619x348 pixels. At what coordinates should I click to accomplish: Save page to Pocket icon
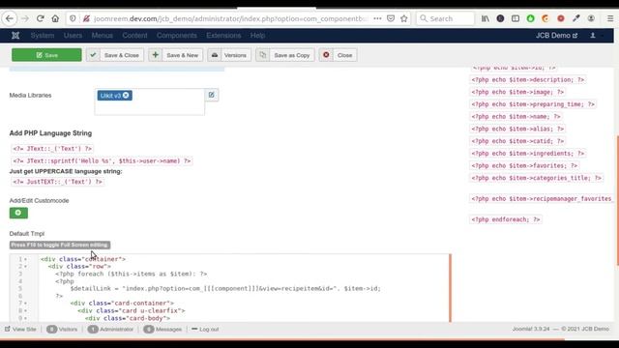point(391,18)
